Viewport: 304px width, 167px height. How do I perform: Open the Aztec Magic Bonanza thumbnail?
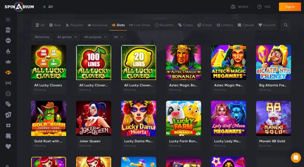point(183,62)
